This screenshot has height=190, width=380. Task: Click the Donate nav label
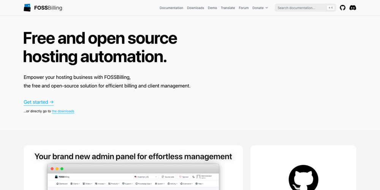[x=258, y=8]
